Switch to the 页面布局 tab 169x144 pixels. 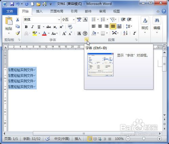point(56,11)
